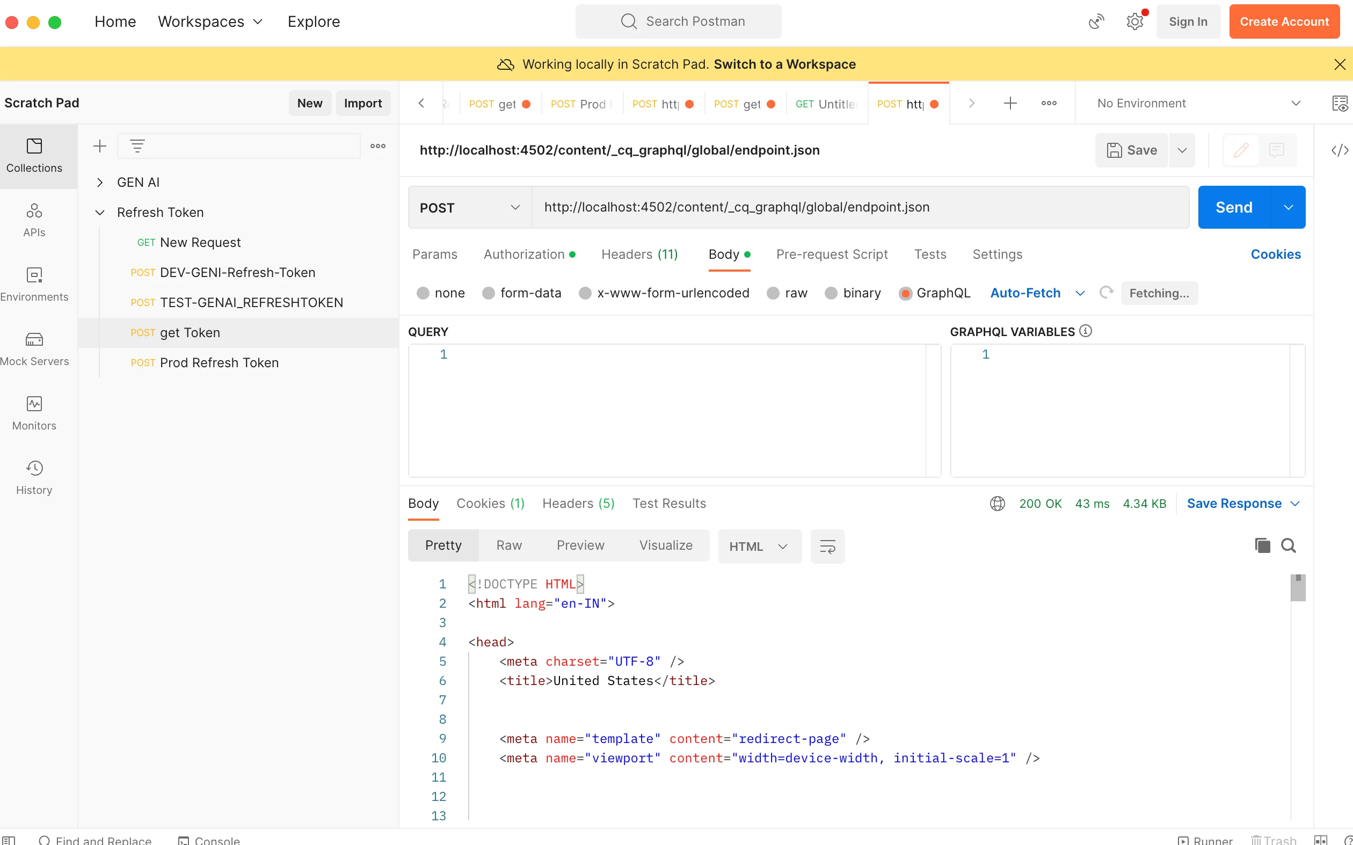This screenshot has height=845, width=1353.
Task: Open the HTML response format dropdown
Action: pos(759,547)
